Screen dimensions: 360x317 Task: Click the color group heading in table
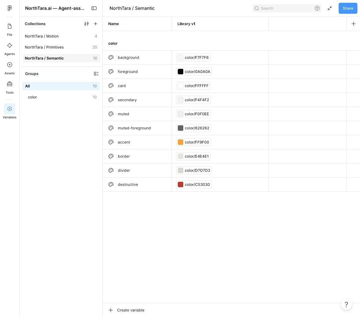(x=113, y=43)
